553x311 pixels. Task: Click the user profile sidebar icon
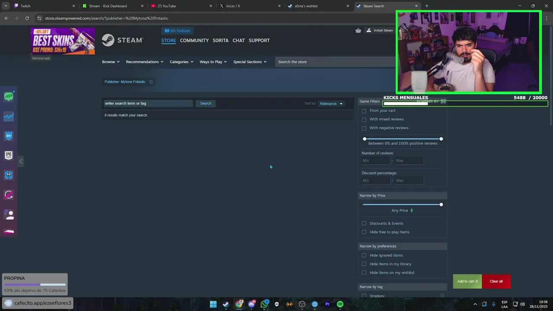(x=9, y=214)
